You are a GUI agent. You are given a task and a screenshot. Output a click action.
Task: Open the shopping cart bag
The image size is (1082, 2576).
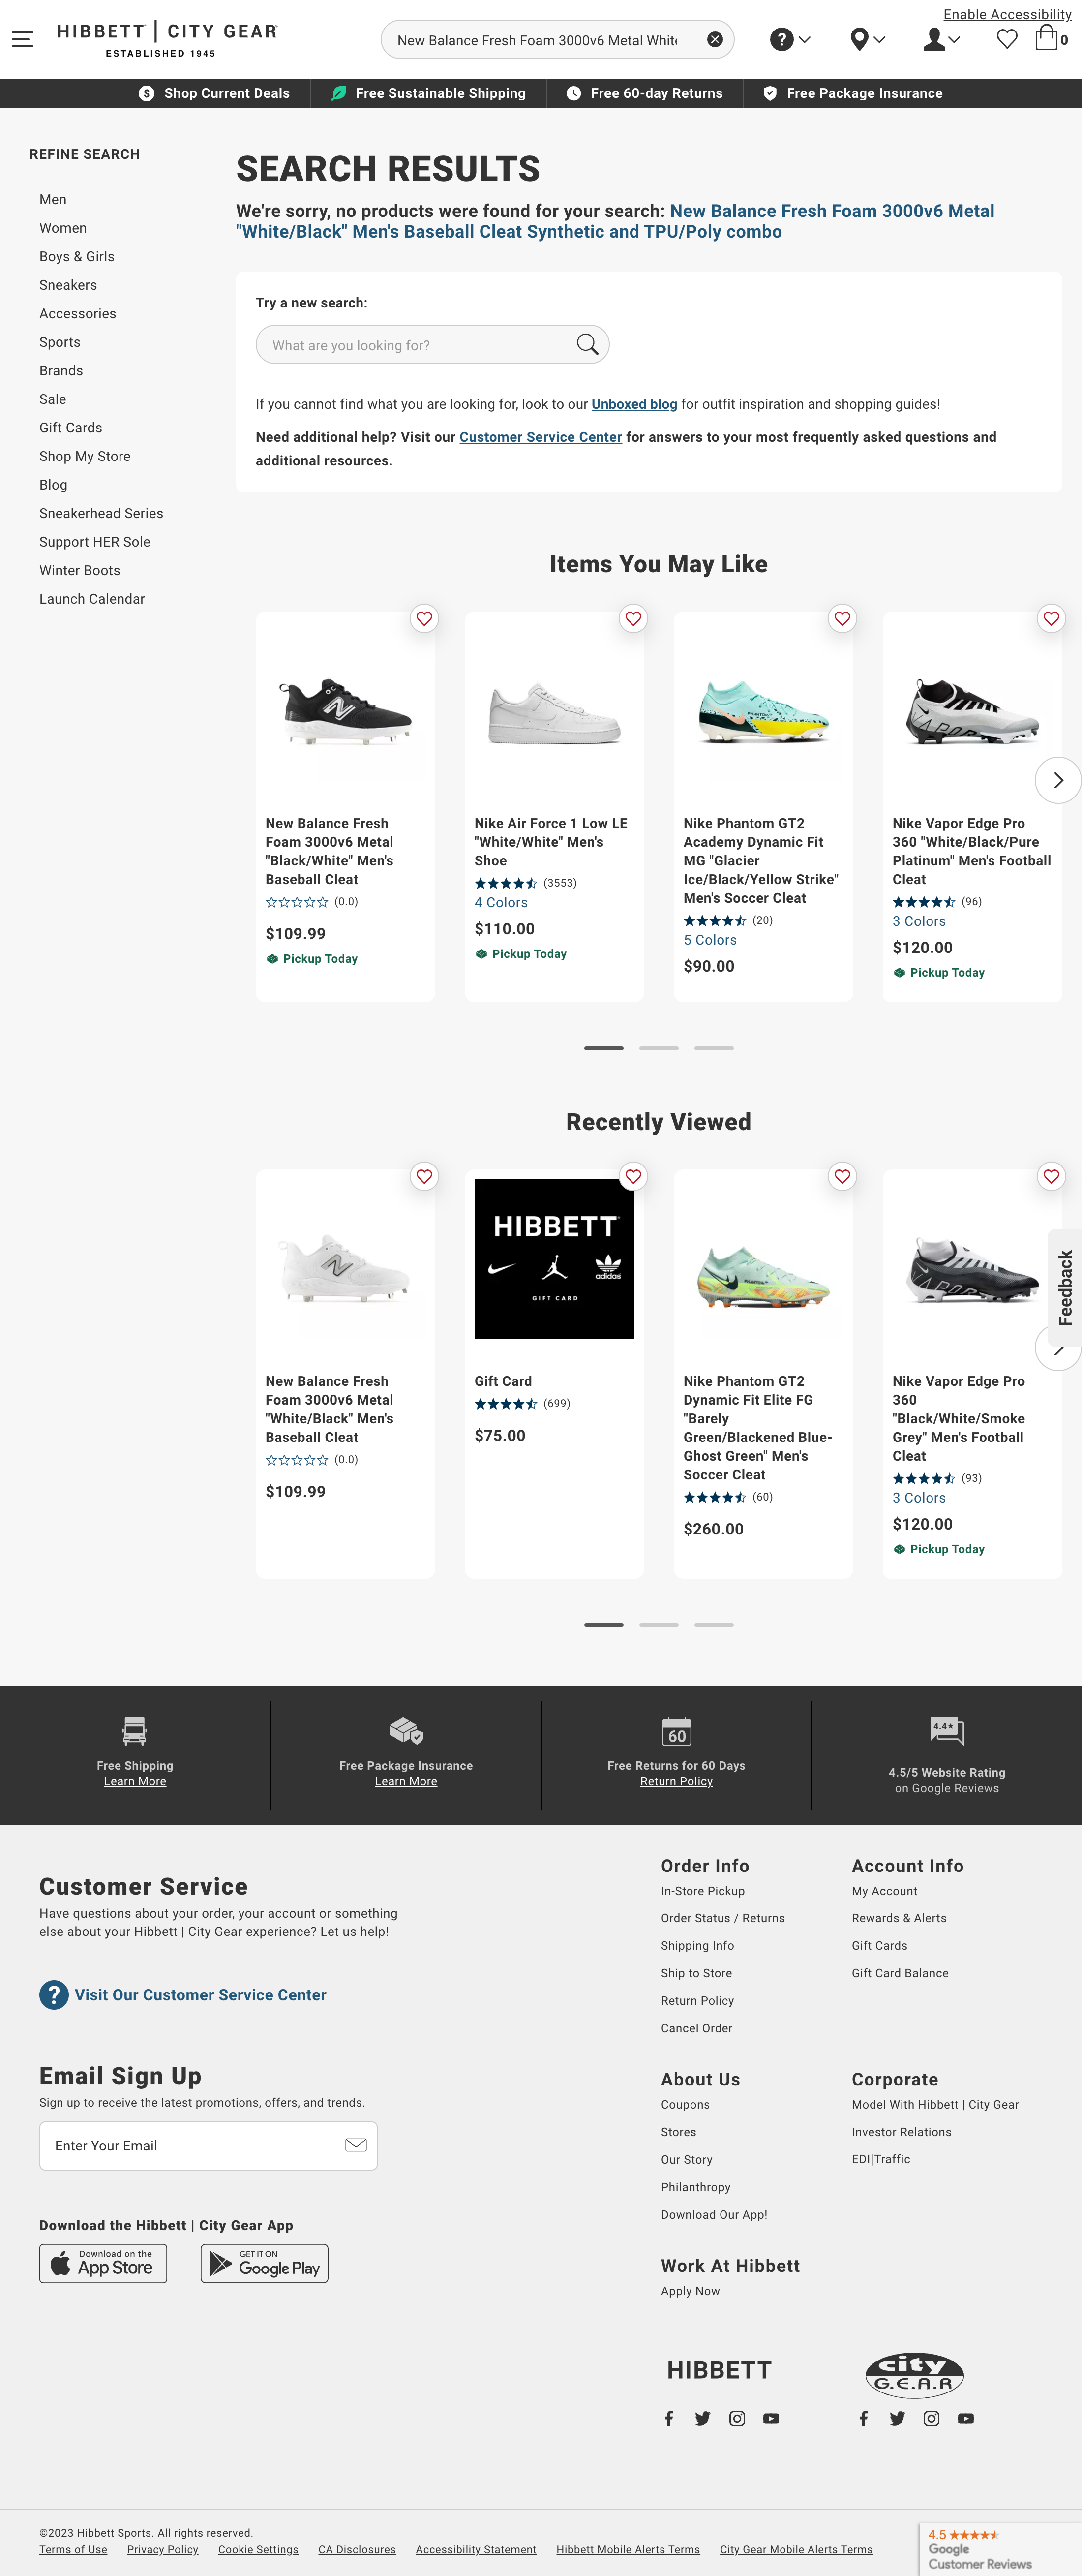(x=1047, y=39)
